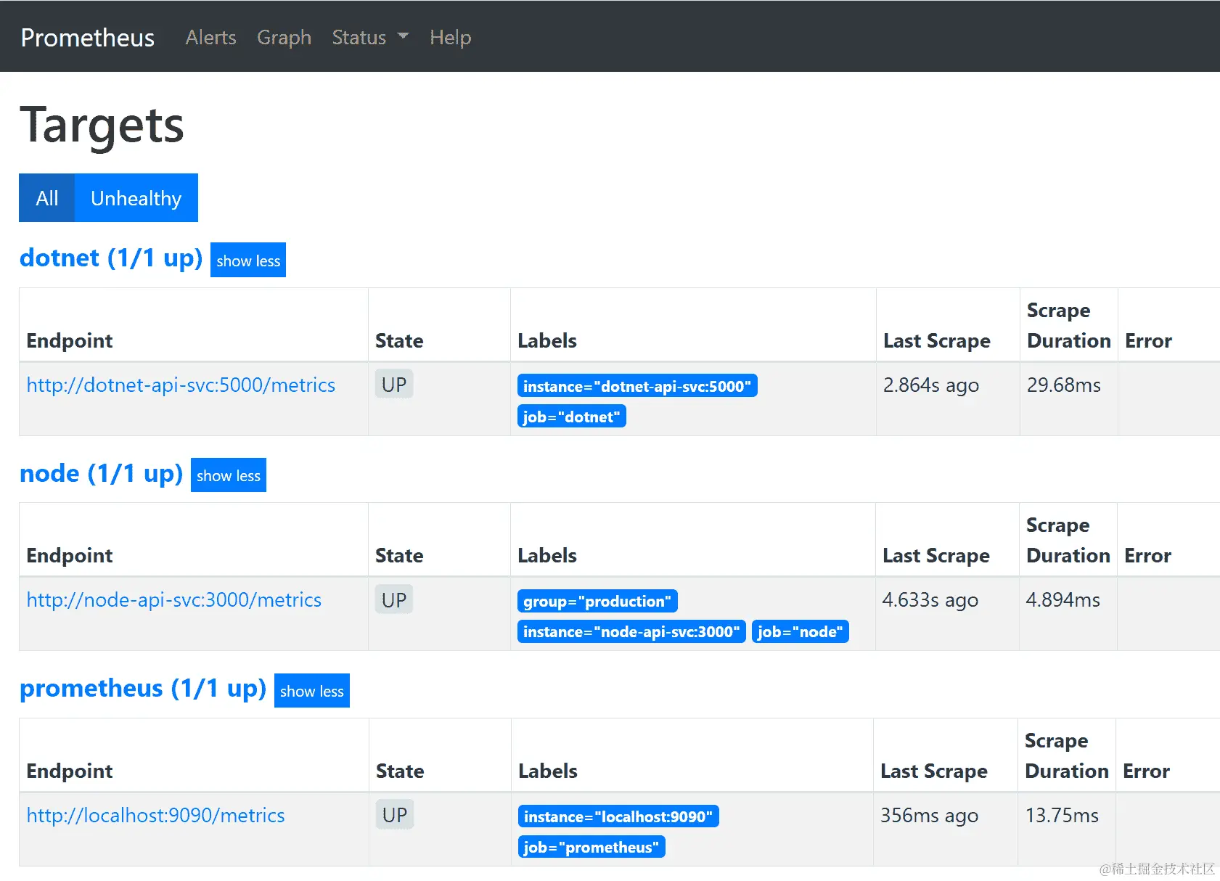Screen dimensions: 1220x881
Task: Collapse the prometheus targets with show less
Action: [312, 691]
